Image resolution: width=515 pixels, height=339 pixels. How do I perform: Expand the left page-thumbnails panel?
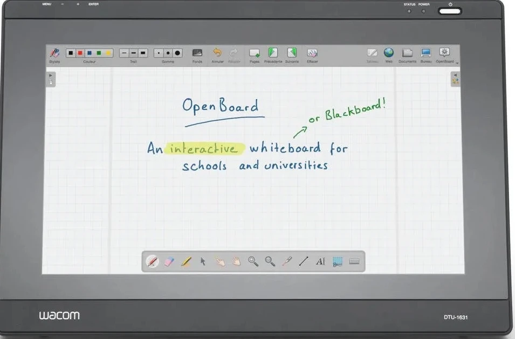[51, 79]
